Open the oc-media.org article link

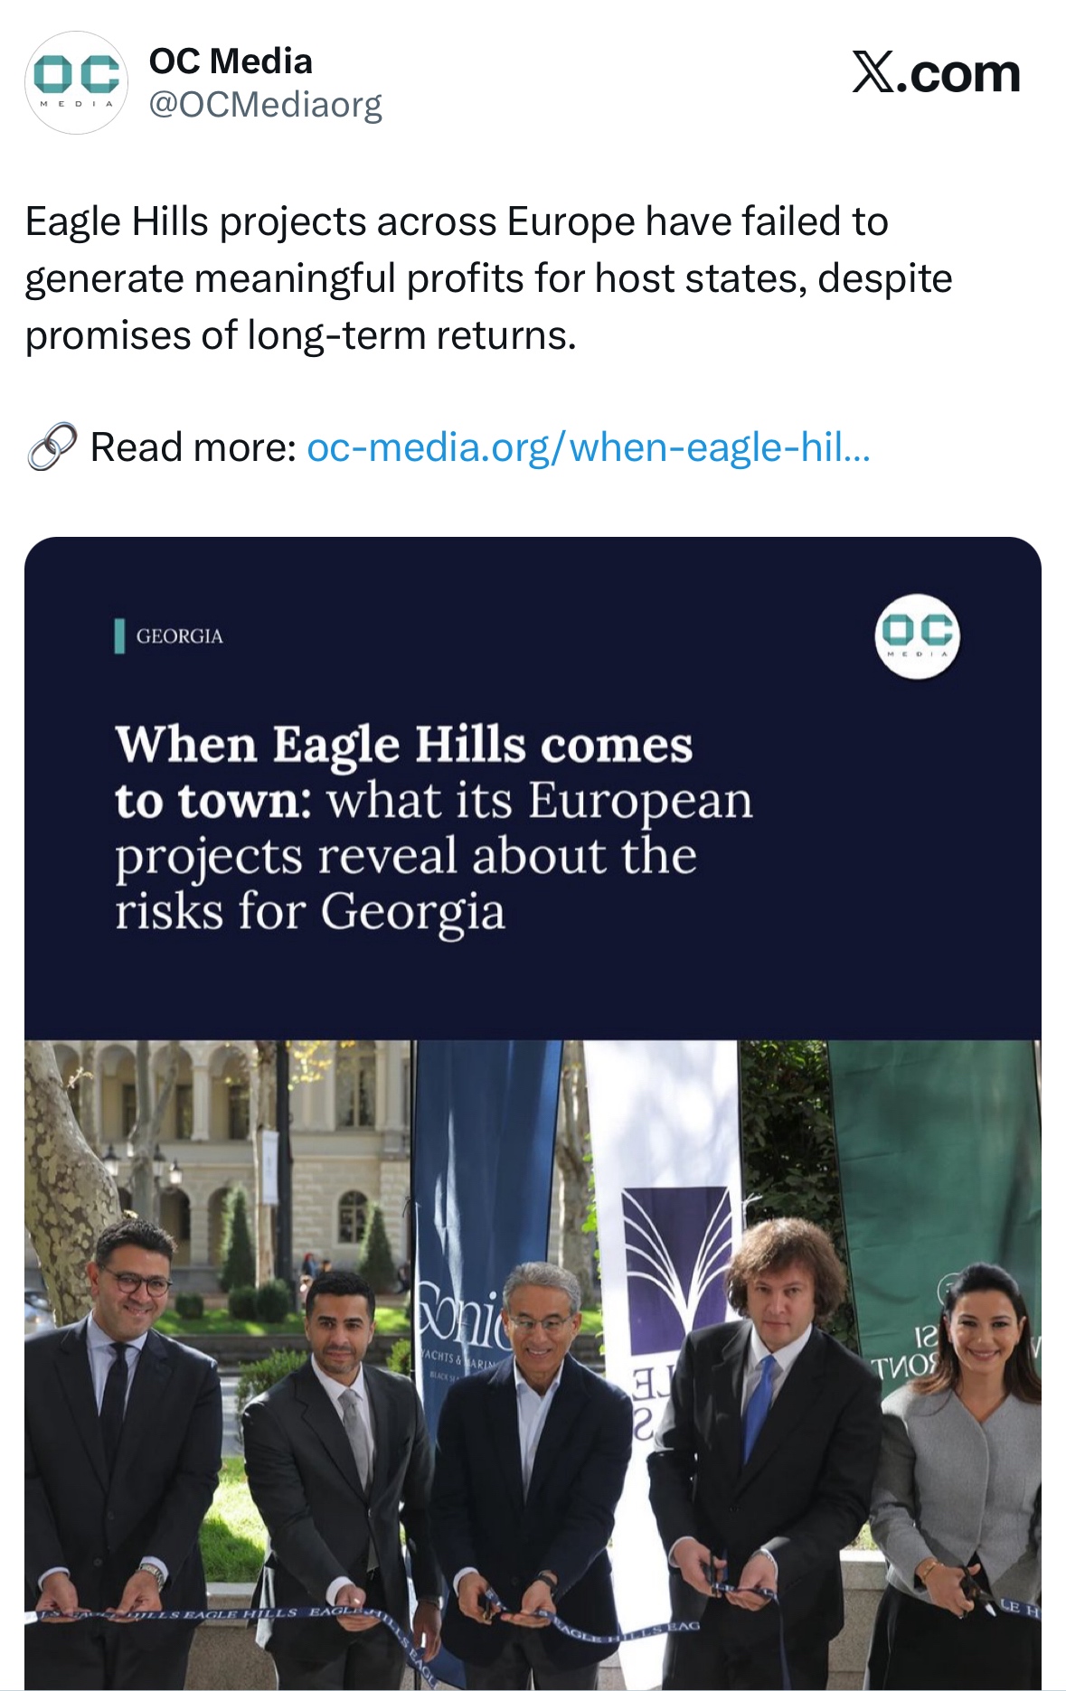[589, 447]
